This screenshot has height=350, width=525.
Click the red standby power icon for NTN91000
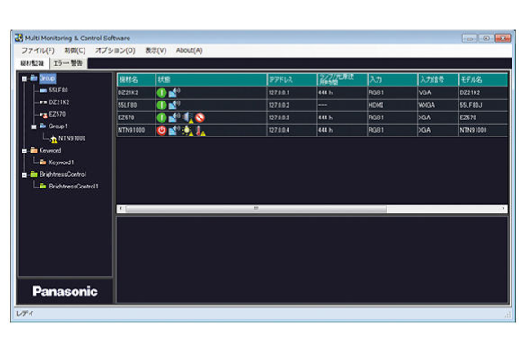(x=162, y=130)
